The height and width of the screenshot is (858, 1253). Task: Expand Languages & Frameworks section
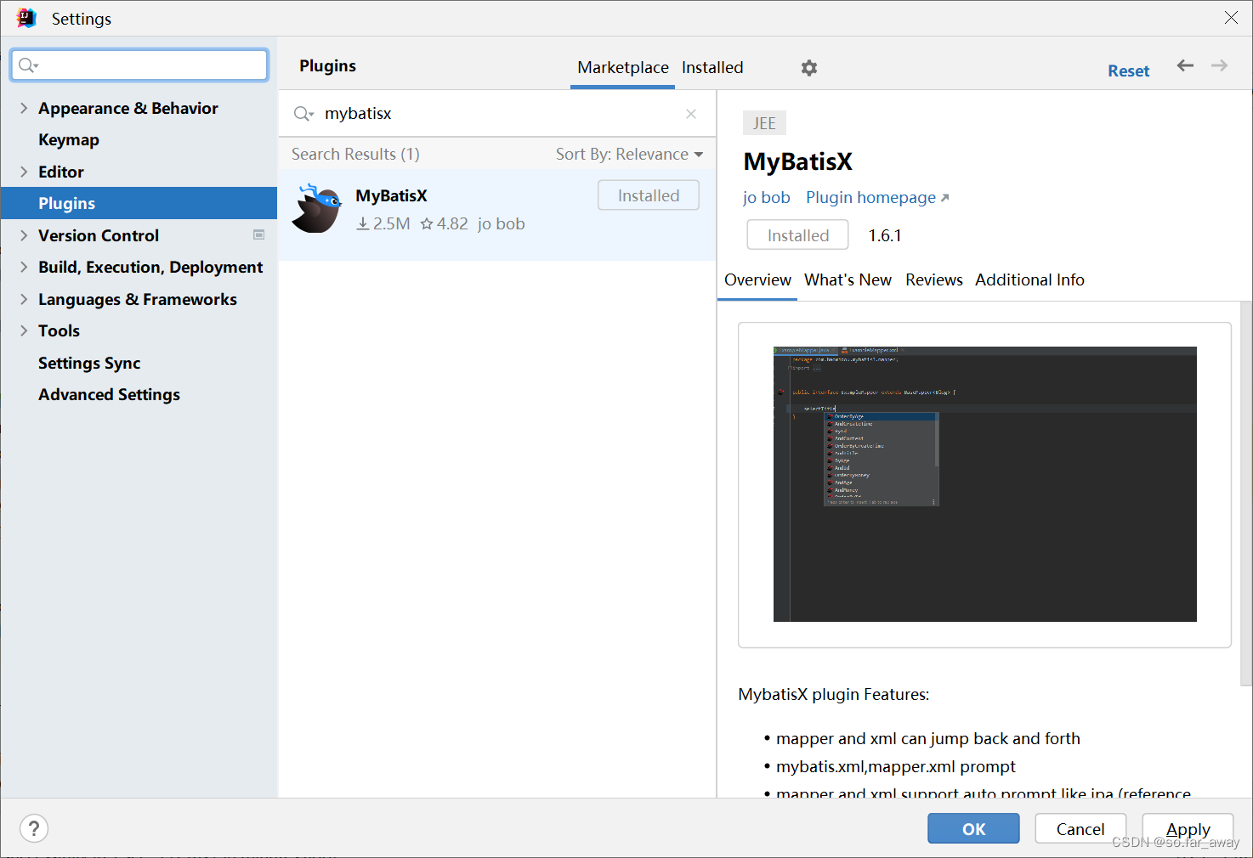[24, 299]
